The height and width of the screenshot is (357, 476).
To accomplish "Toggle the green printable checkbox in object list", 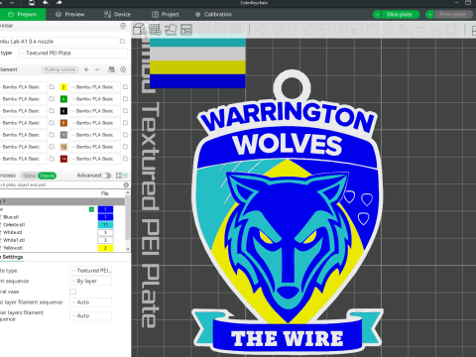I will tap(91, 209).
